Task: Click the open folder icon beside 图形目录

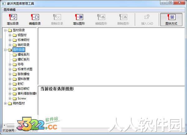Action: [x=10, y=50]
